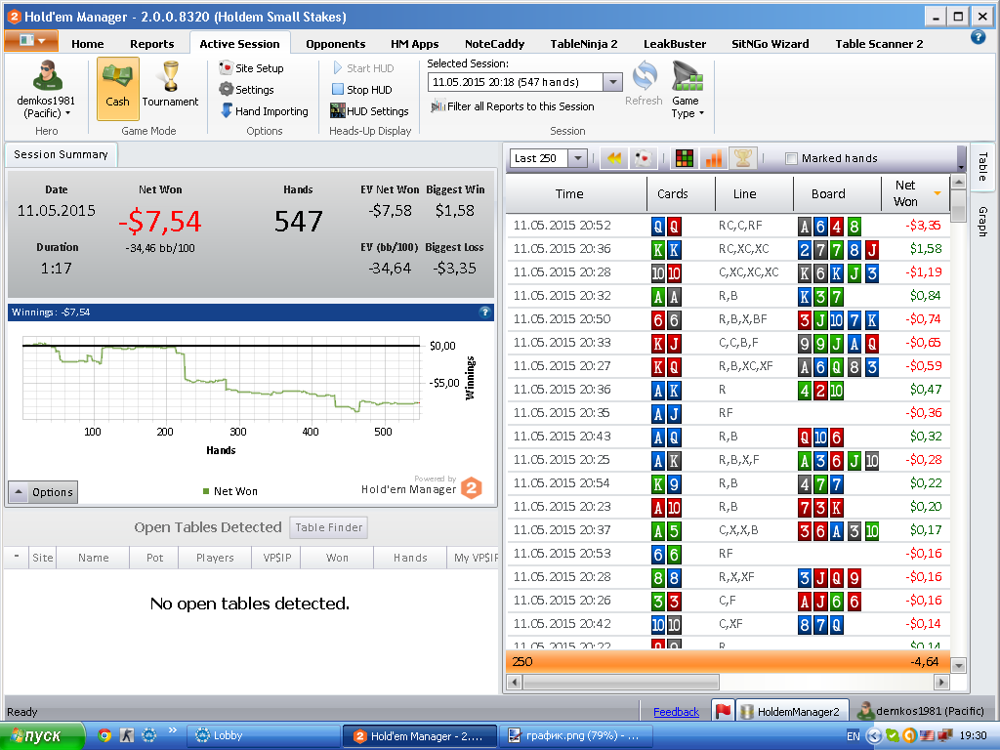Click the orange bar chart icon
This screenshot has width=1000, height=750.
coord(713,158)
